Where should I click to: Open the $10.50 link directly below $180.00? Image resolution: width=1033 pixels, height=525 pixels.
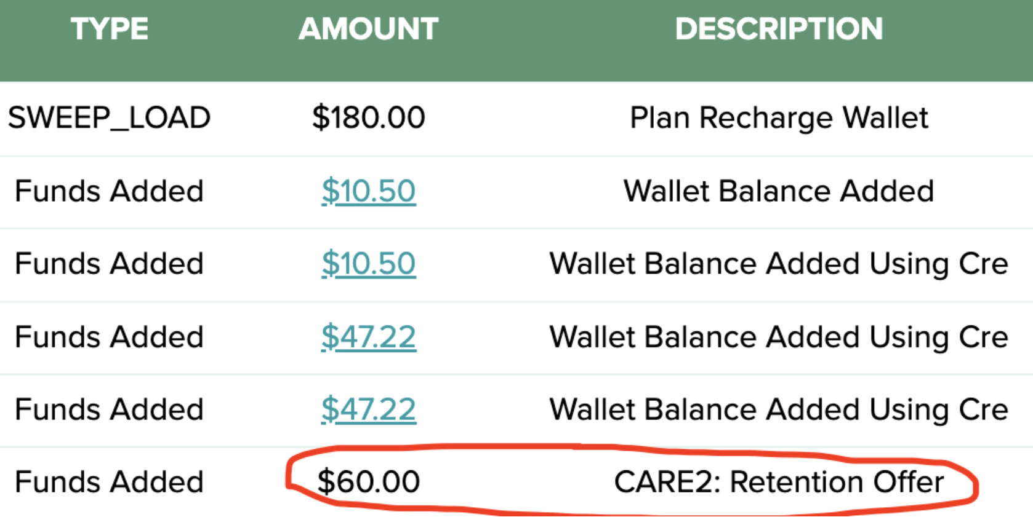(368, 191)
